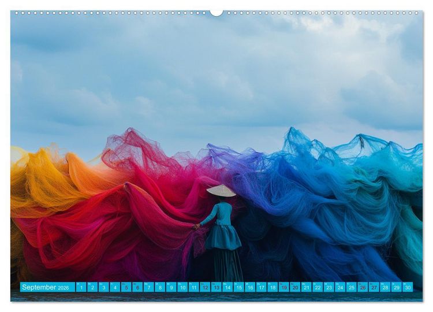
Task: Select day 30 in the calendar strip
Action: 407,287
